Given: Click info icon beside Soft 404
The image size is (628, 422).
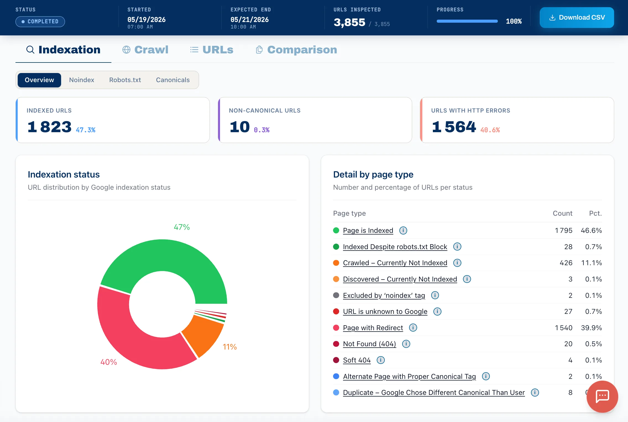Looking at the screenshot, I should click(381, 360).
